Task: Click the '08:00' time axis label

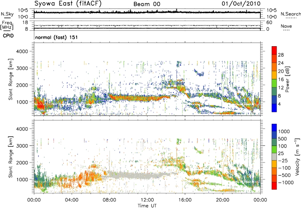Action: pos(109,200)
